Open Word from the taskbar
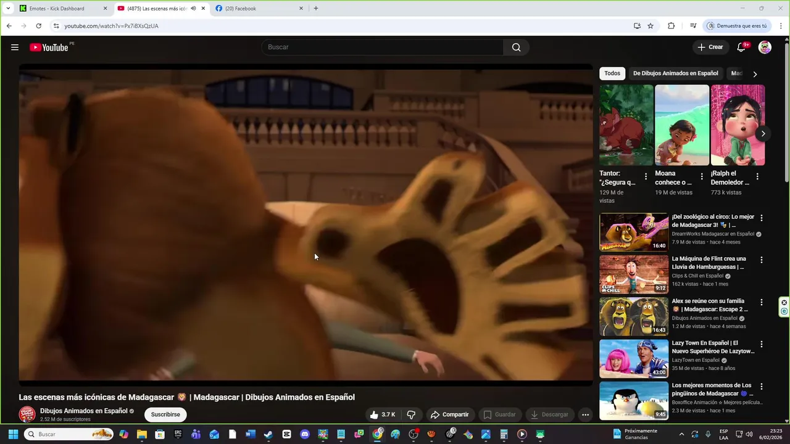Viewport: 790px width, 444px height. click(250, 434)
